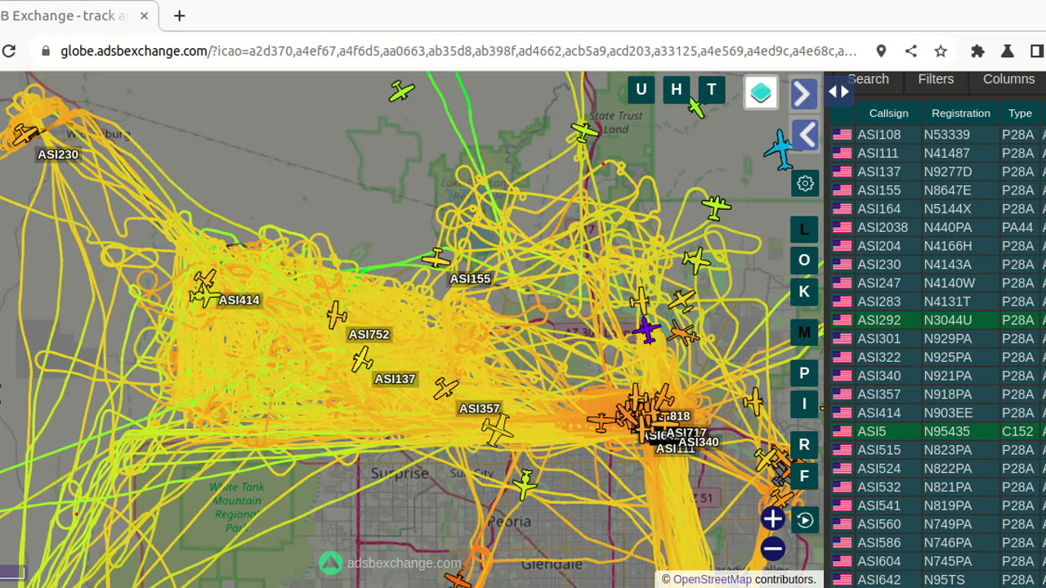The width and height of the screenshot is (1046, 588).
Task: Select ASI642 row in the list
Action: tap(938, 580)
